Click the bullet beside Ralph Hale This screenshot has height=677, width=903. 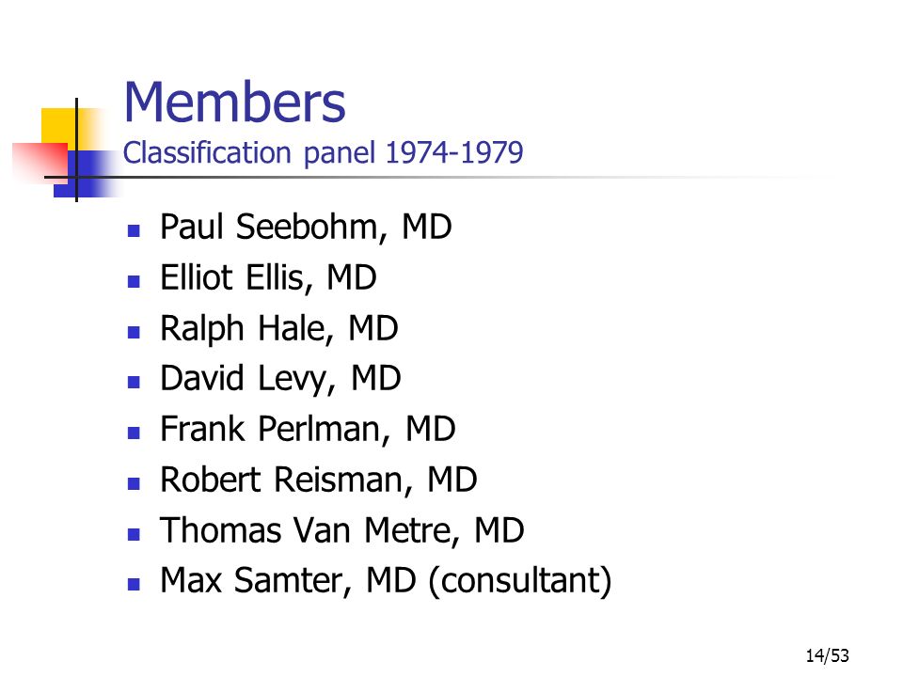(134, 332)
